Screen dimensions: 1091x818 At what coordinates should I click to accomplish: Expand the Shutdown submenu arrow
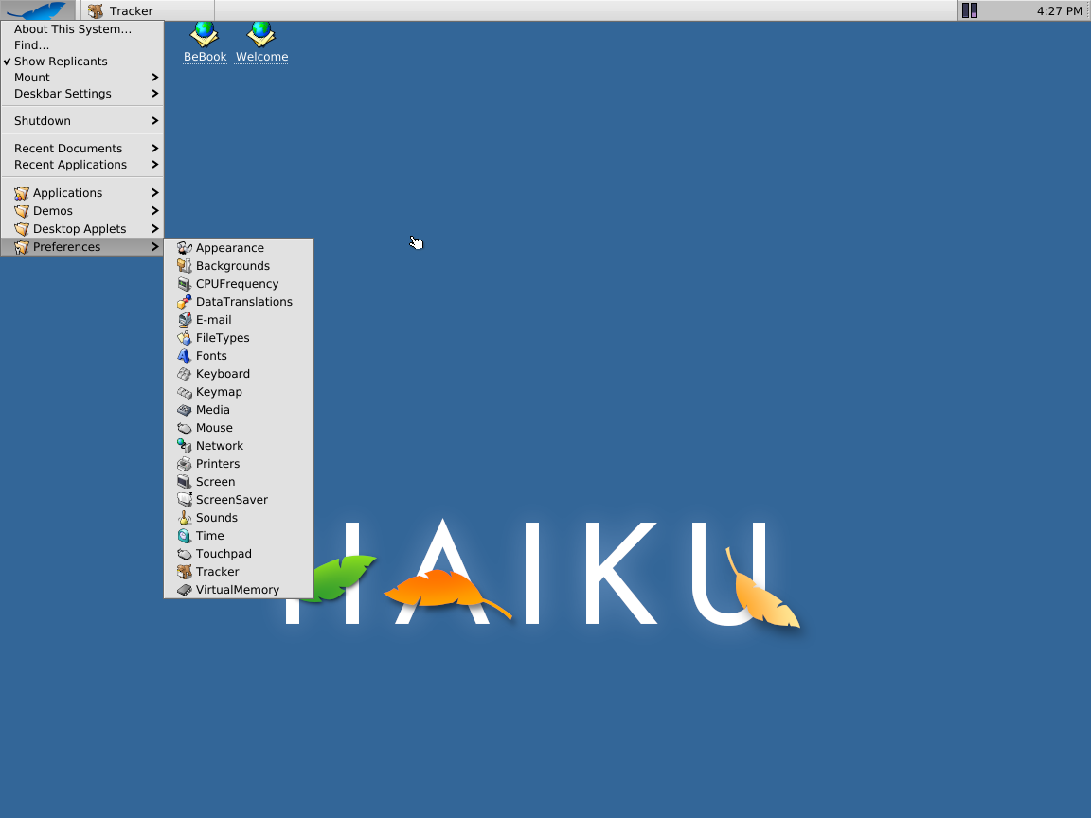pos(154,121)
